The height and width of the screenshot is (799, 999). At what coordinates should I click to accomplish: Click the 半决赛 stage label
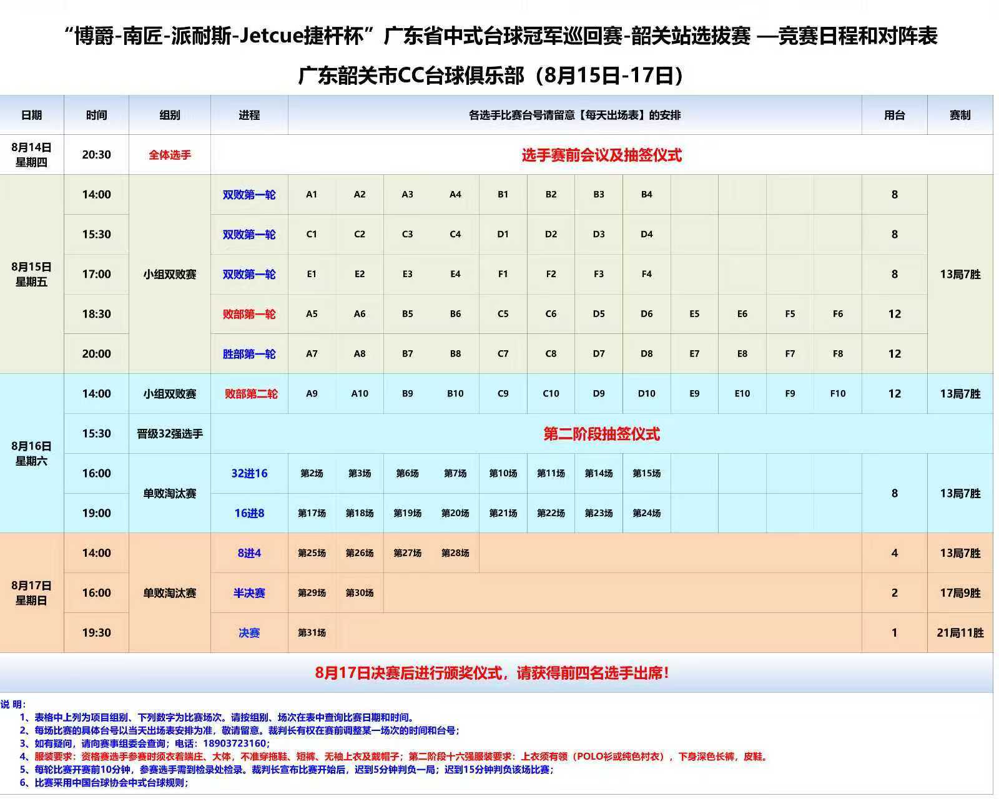[249, 593]
